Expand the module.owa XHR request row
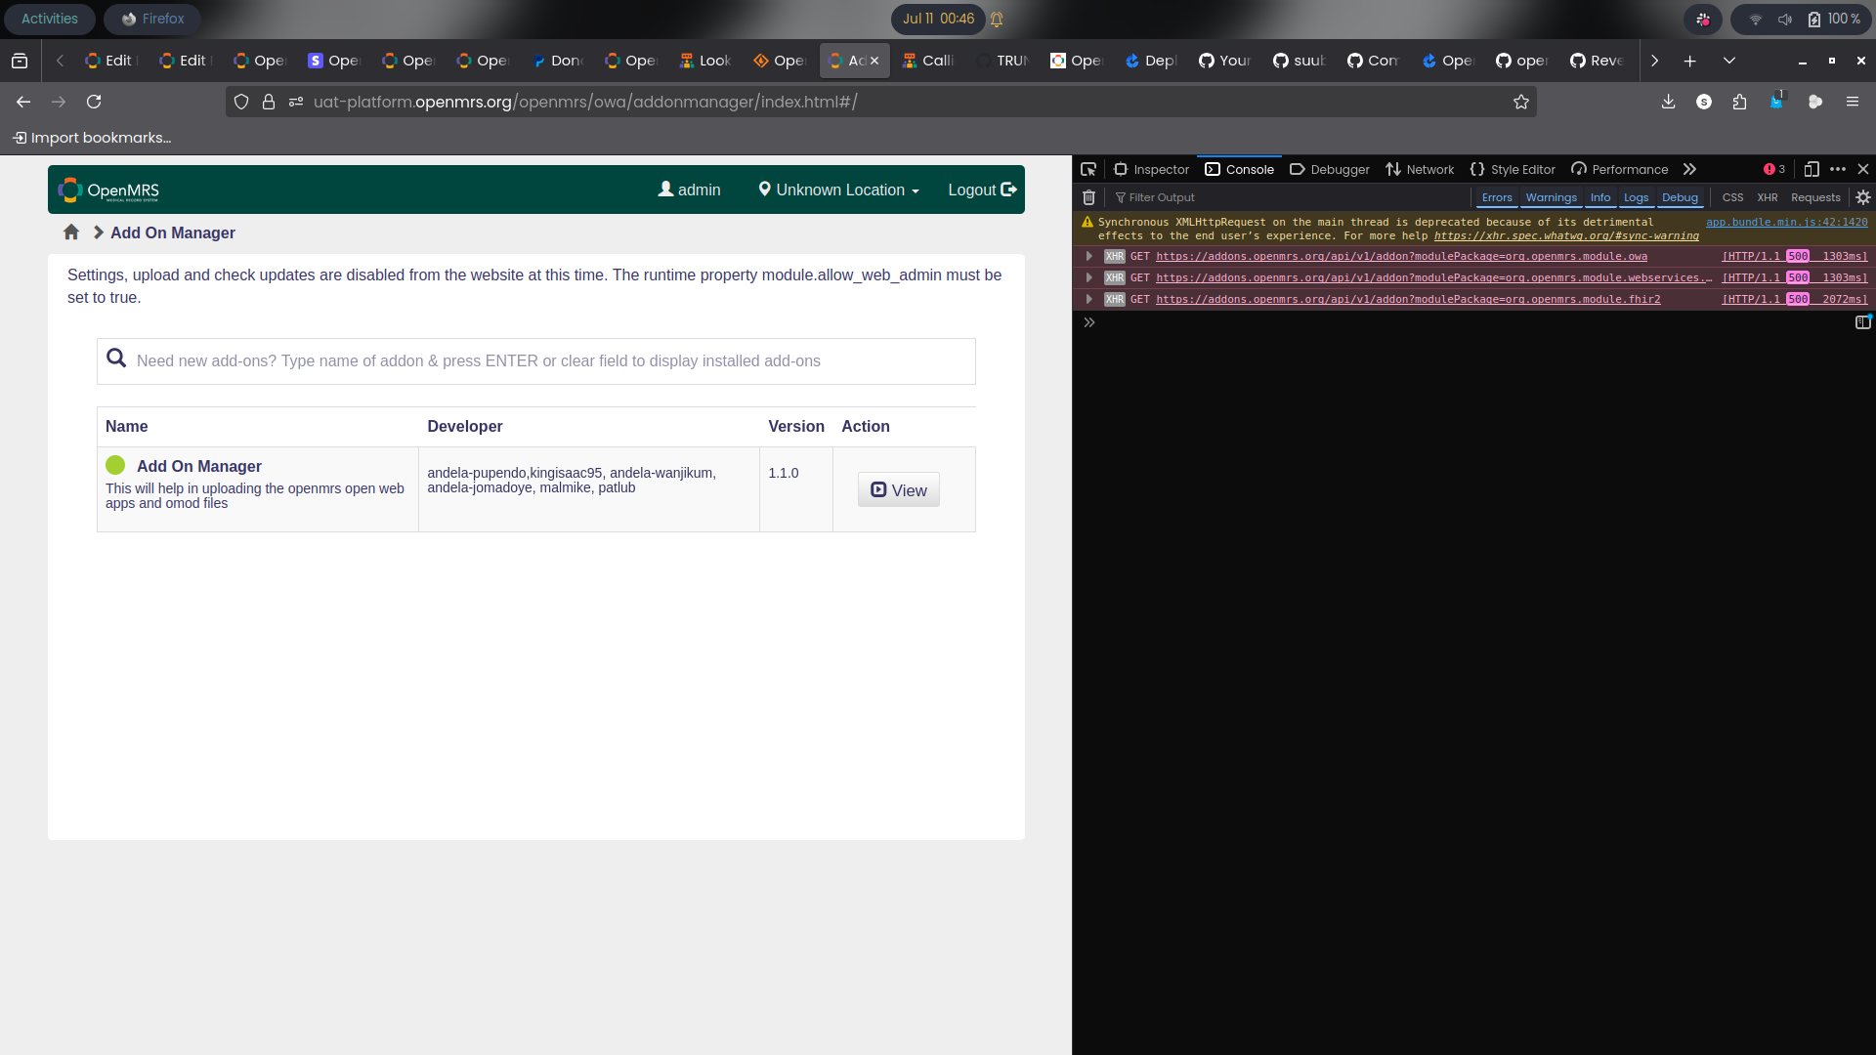The image size is (1876, 1055). coord(1088,256)
